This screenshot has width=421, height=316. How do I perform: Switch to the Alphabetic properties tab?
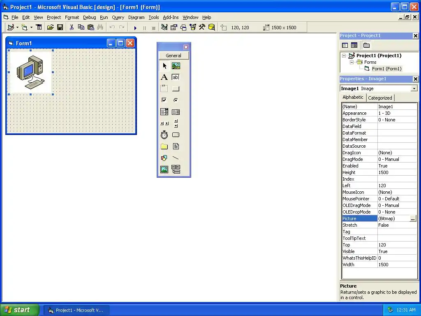coord(353,97)
